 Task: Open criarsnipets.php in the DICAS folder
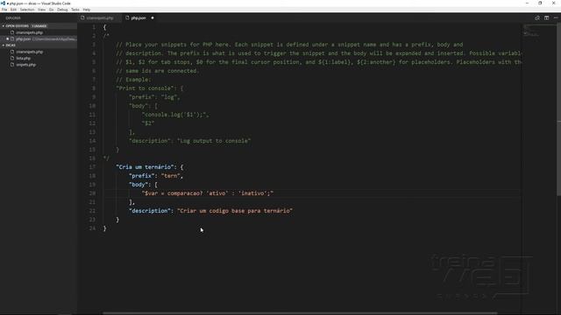[29, 52]
